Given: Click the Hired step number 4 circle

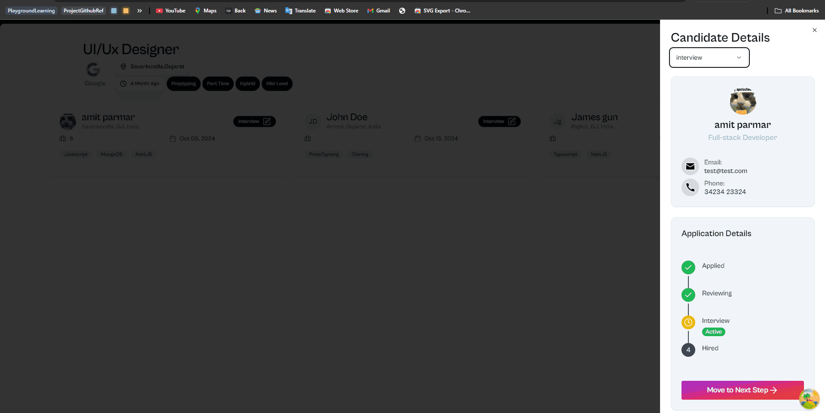Looking at the screenshot, I should [x=688, y=350].
